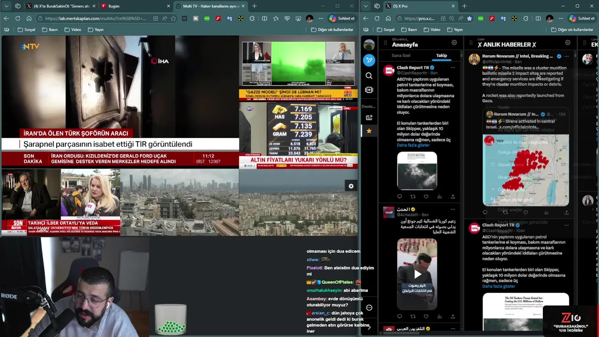
Task: Switch to X'te BurakSakinOl browser tab
Action: click(61, 6)
